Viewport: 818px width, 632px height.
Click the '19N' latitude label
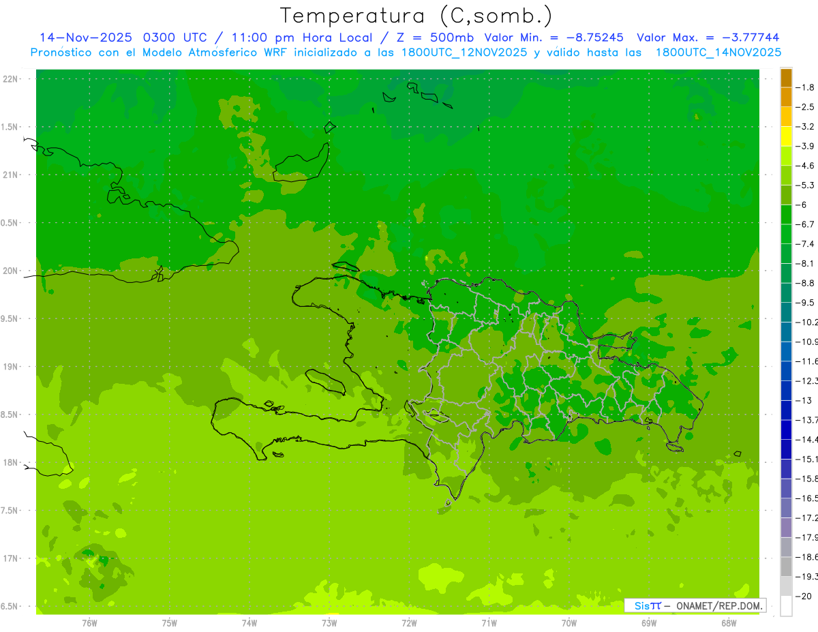(x=12, y=367)
